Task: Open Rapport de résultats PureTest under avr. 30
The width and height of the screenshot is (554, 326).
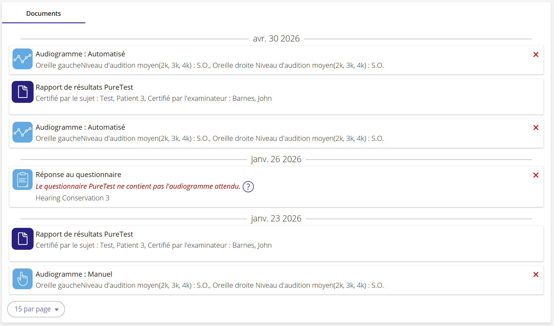Action: [x=84, y=87]
